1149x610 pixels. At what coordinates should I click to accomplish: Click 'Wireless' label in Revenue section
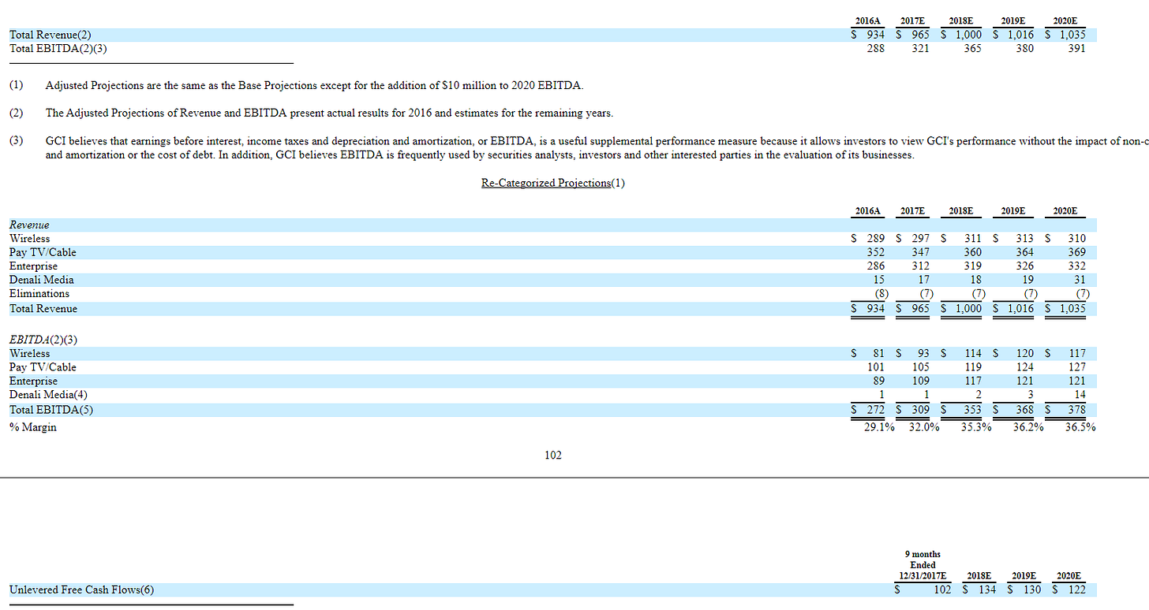point(29,238)
